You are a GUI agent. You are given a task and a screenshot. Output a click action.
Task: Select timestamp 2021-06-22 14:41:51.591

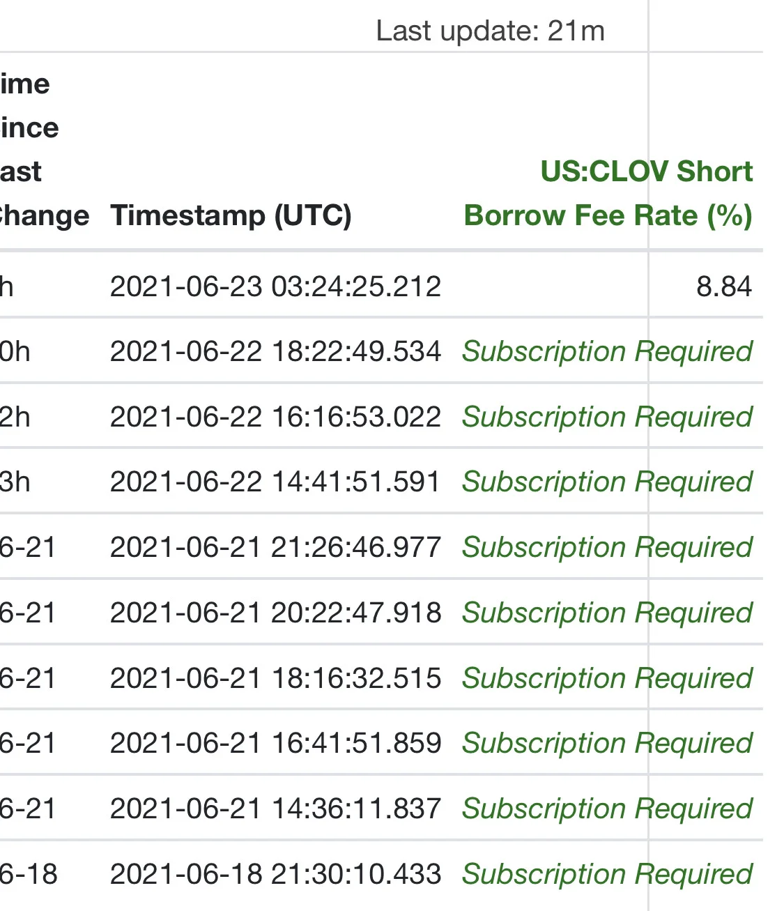[x=276, y=482]
